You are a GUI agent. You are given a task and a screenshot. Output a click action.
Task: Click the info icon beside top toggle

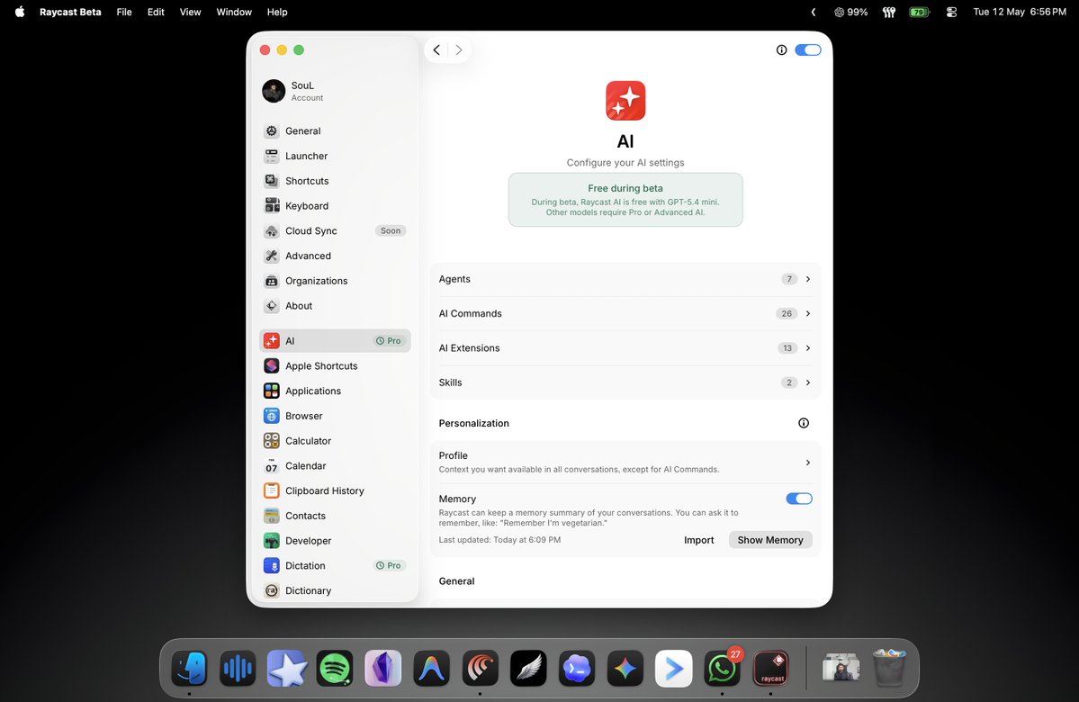pos(781,49)
